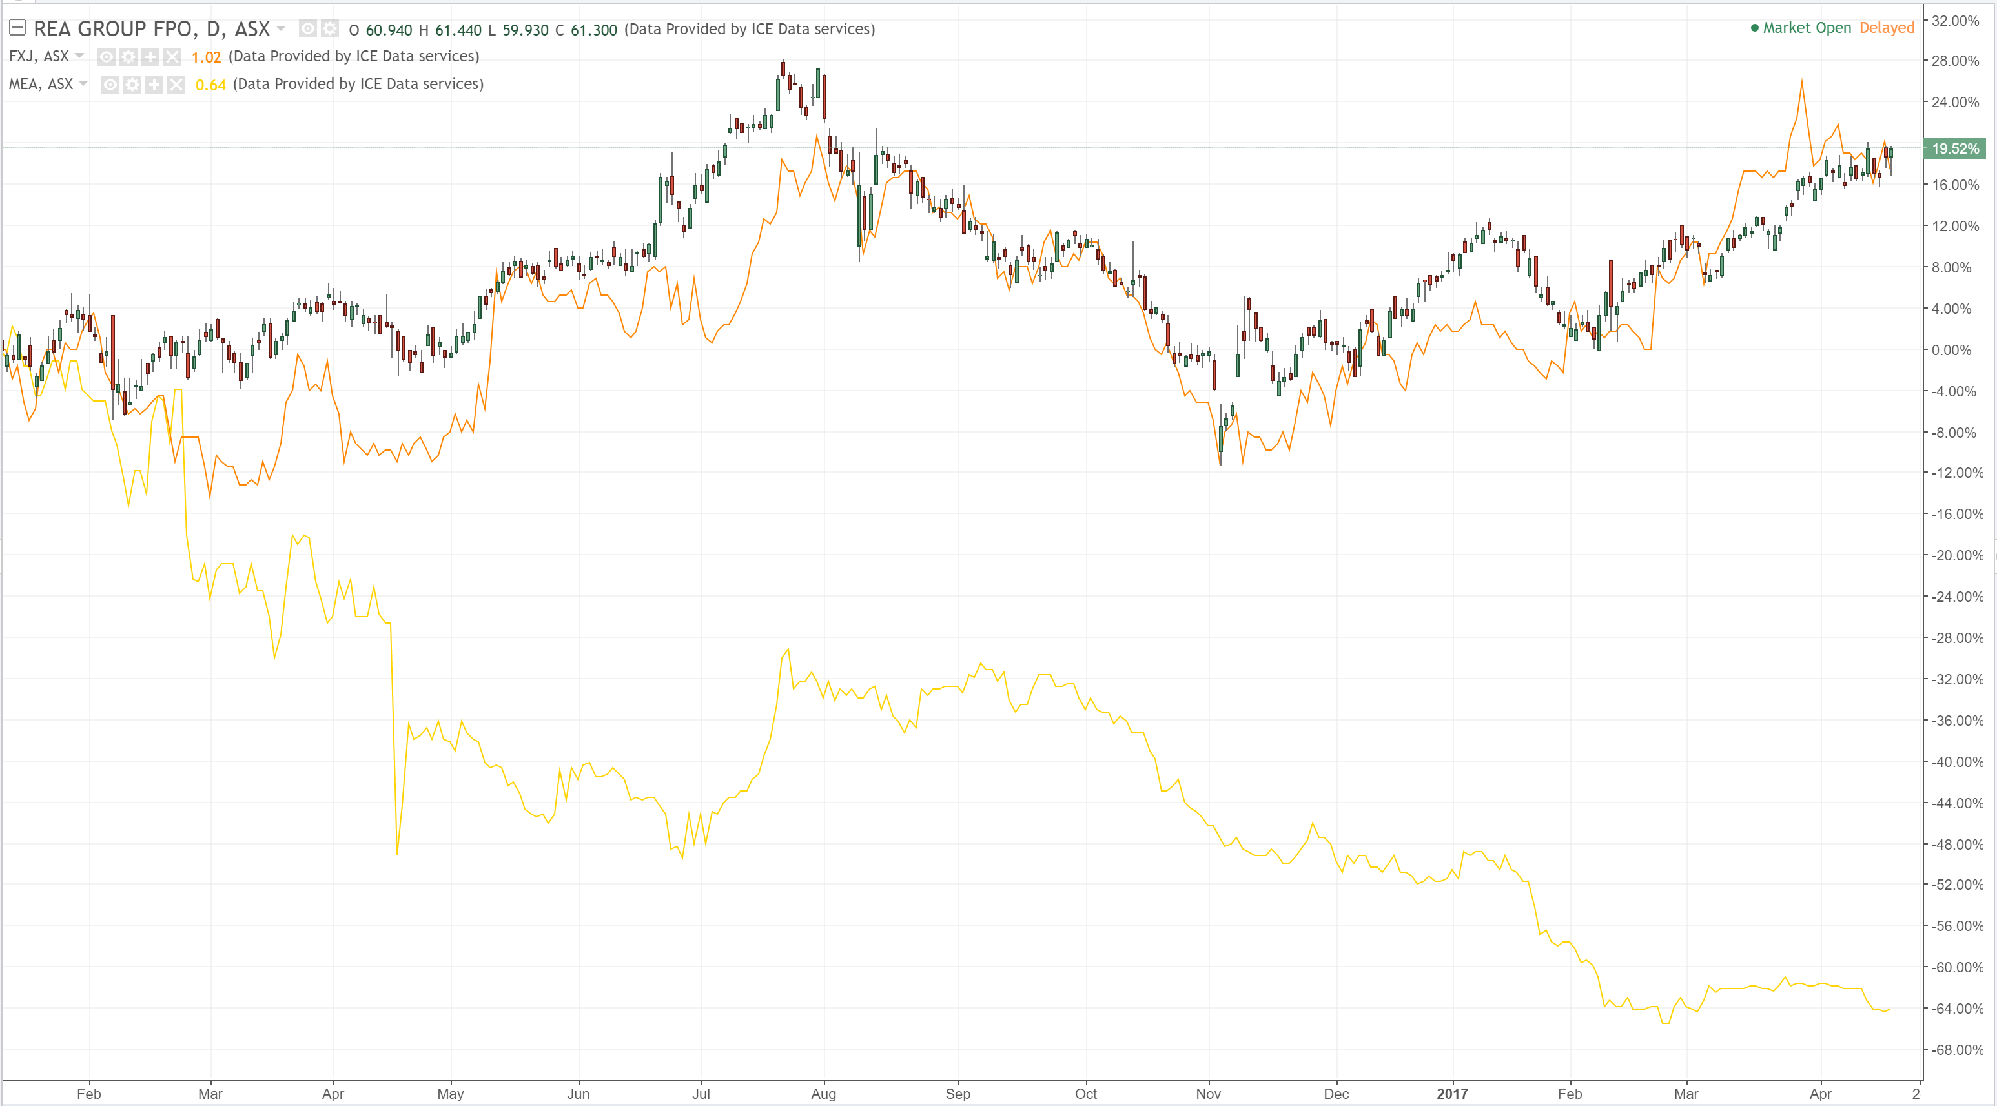
Task: Open the FXJ, ASX series dropdown arrow
Action: [x=80, y=56]
